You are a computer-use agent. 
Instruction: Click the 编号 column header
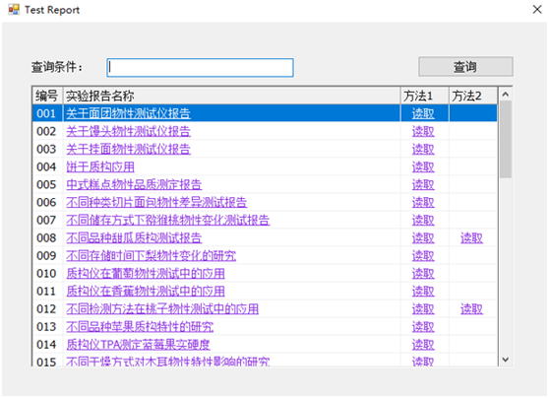pyautogui.click(x=47, y=96)
